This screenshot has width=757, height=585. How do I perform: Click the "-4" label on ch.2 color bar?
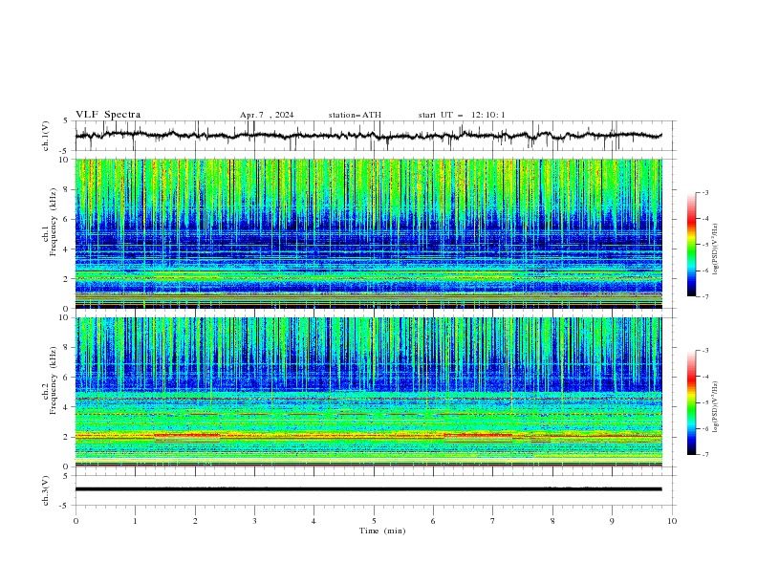point(705,377)
